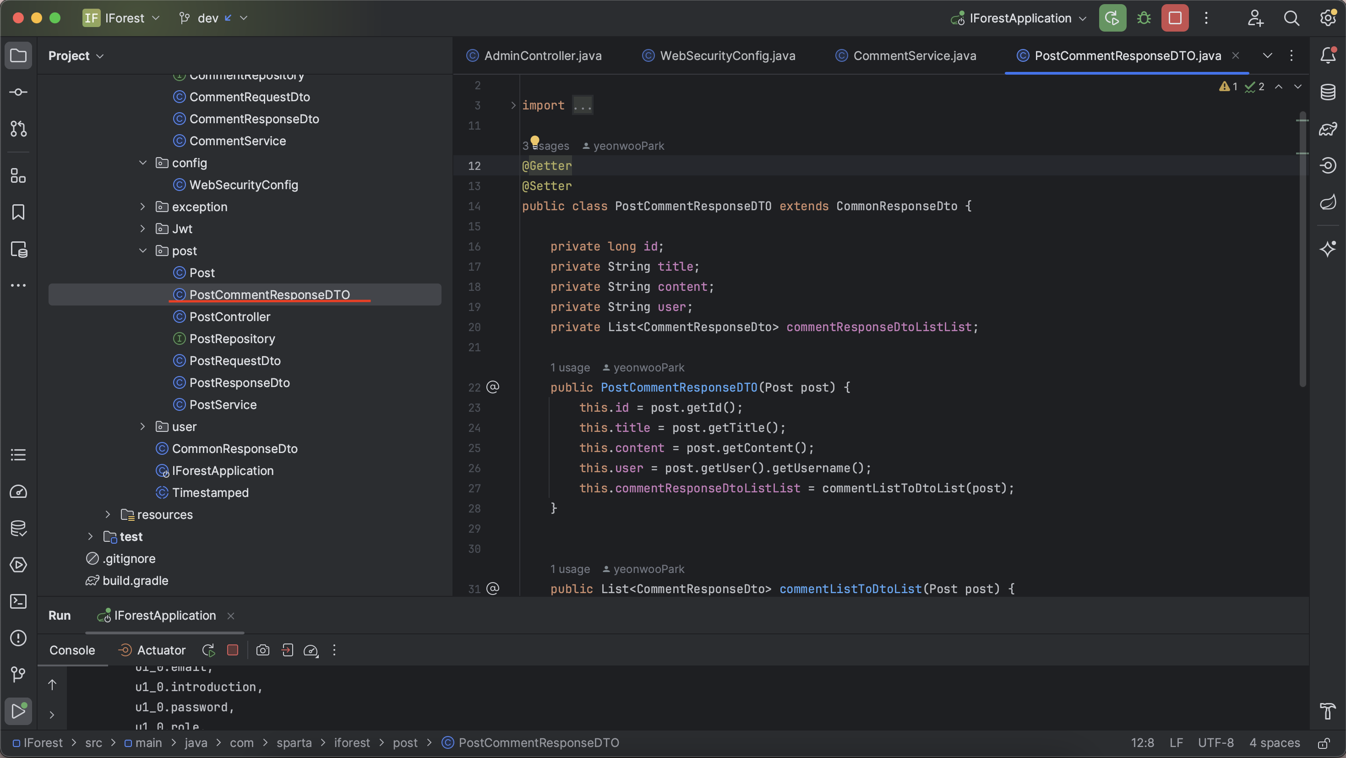Stop the running application with red square

click(x=1175, y=18)
